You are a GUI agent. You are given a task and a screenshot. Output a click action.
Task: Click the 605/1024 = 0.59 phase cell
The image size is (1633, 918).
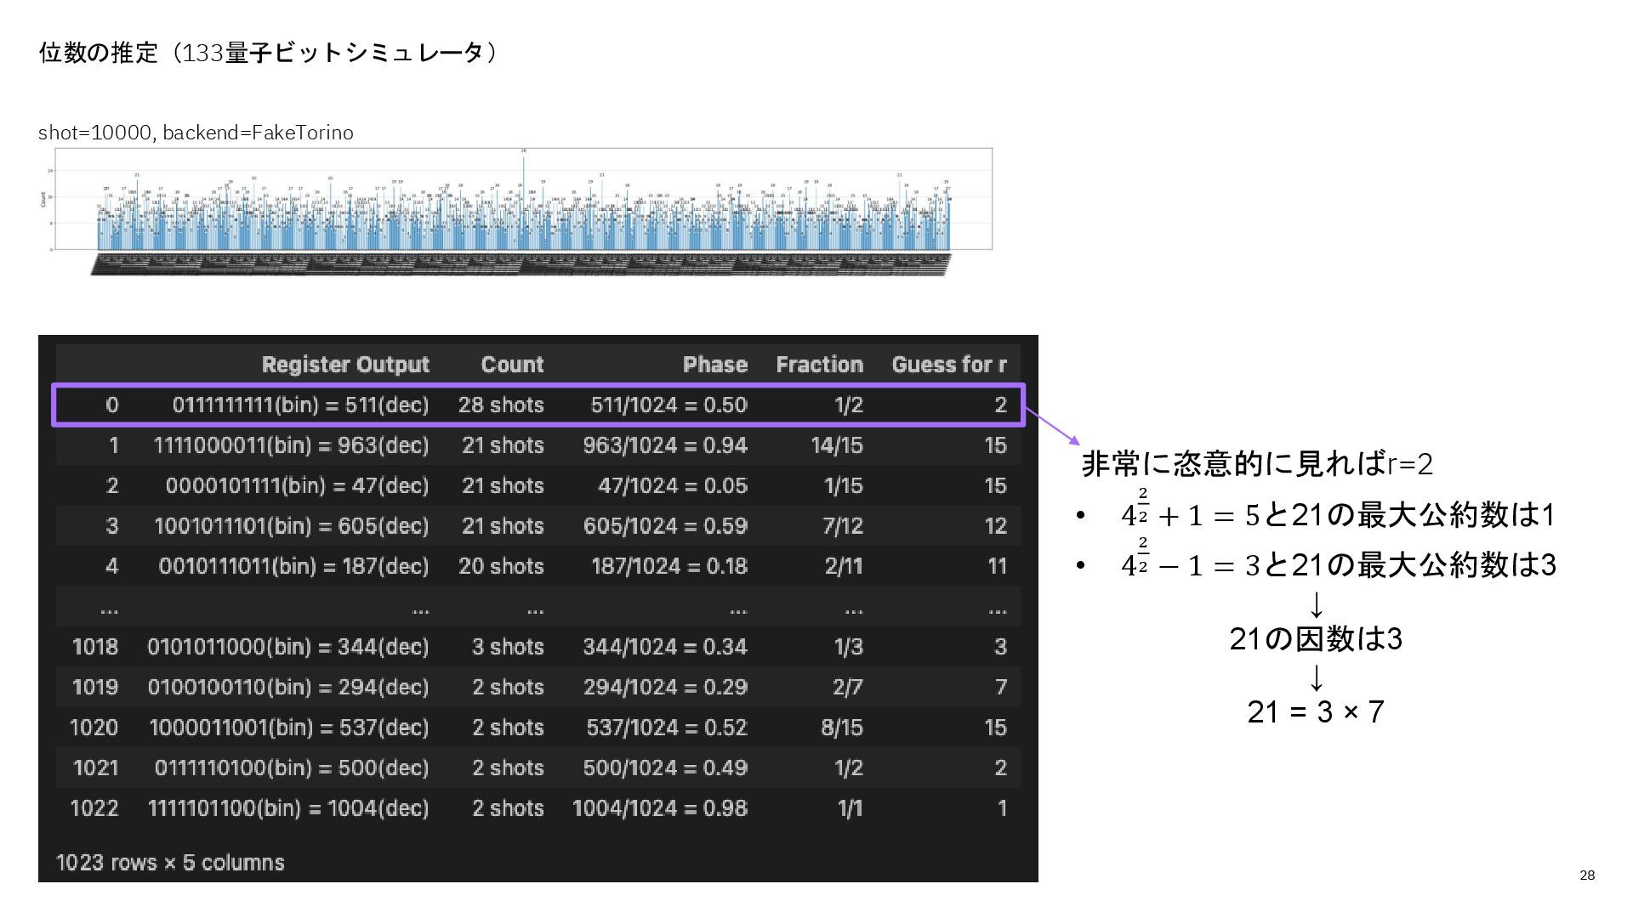pyautogui.click(x=665, y=526)
